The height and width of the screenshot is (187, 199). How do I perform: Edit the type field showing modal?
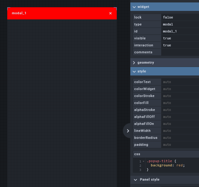pos(180,24)
